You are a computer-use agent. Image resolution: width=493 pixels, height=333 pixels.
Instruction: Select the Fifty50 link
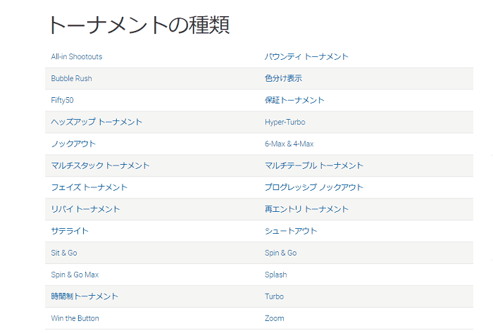click(62, 100)
